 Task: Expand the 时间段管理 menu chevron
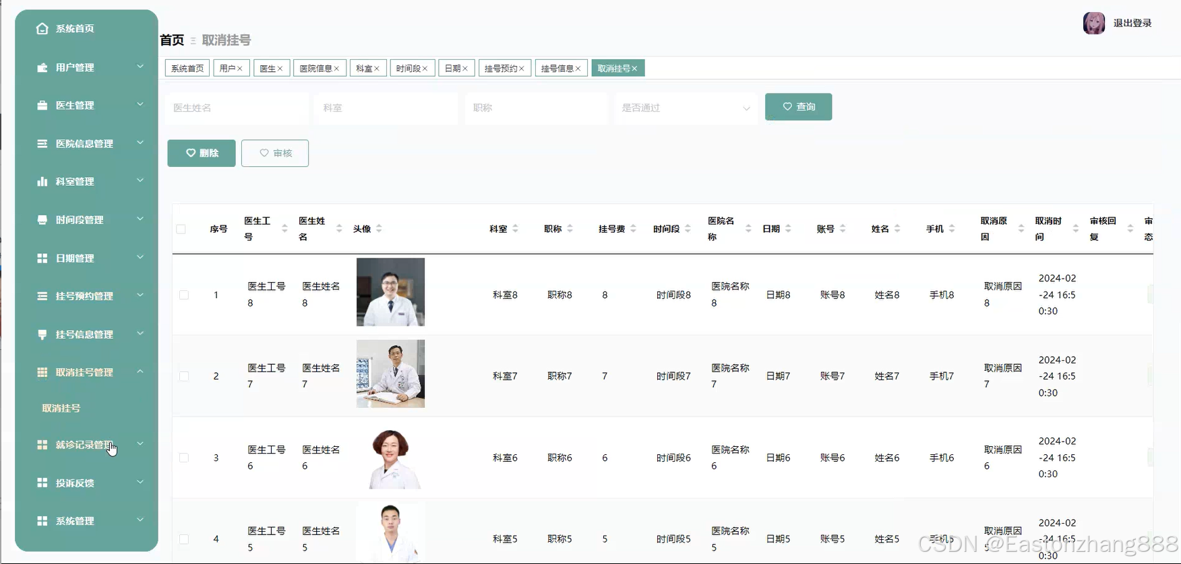click(x=140, y=219)
